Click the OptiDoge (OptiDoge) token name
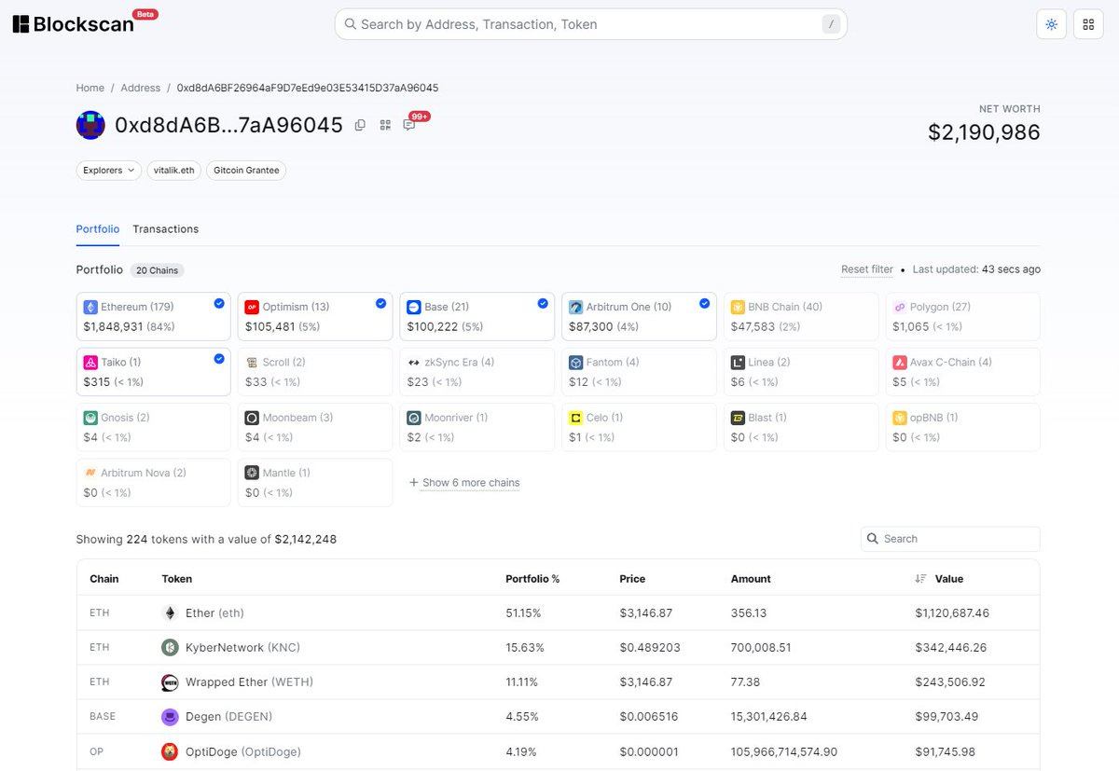This screenshot has width=1119, height=771. tap(243, 751)
